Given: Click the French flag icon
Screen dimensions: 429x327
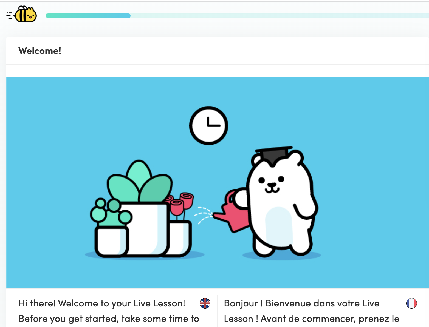Looking at the screenshot, I should tap(411, 303).
